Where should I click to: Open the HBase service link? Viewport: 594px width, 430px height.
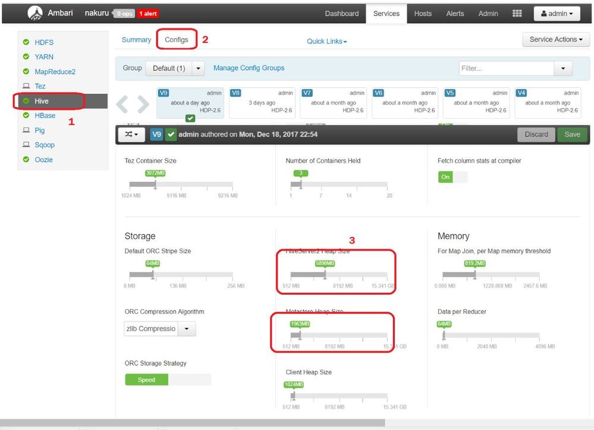pyautogui.click(x=45, y=115)
